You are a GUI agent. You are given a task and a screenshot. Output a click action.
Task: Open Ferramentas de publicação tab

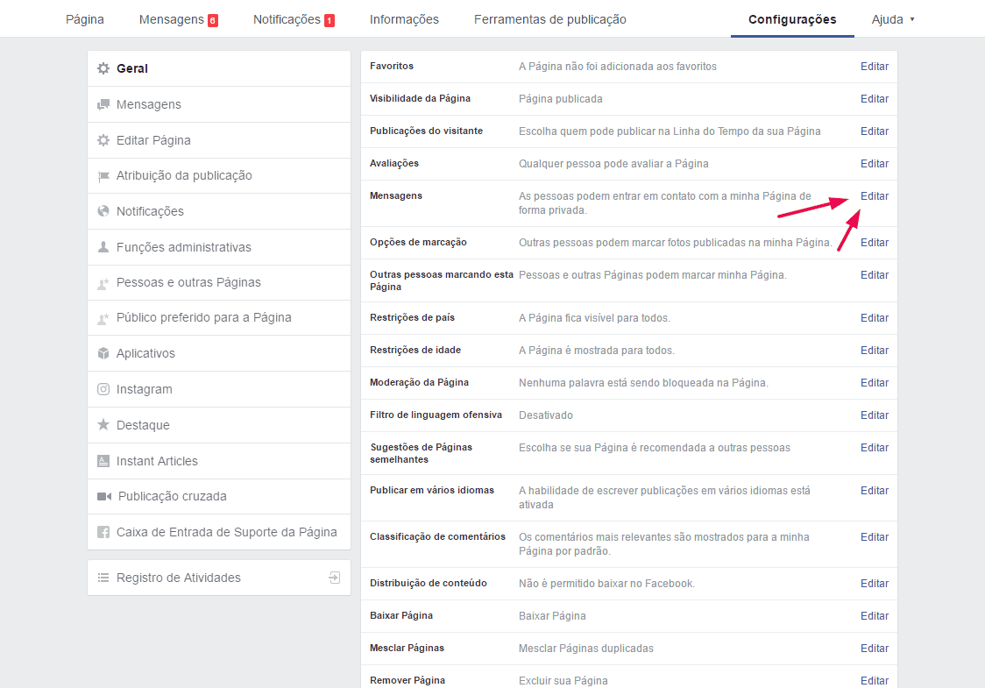click(x=549, y=19)
